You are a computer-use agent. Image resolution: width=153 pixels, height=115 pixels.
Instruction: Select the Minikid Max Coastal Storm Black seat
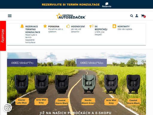pyautogui.click(x=133, y=84)
